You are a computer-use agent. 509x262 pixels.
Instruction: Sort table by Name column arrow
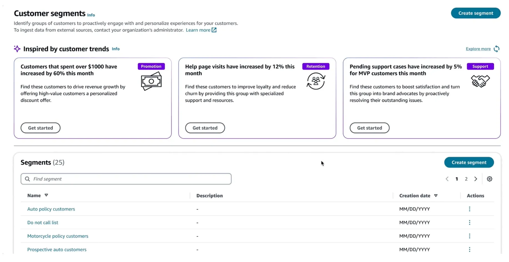(46, 195)
